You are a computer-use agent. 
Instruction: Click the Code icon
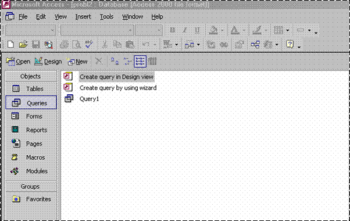click(210, 44)
